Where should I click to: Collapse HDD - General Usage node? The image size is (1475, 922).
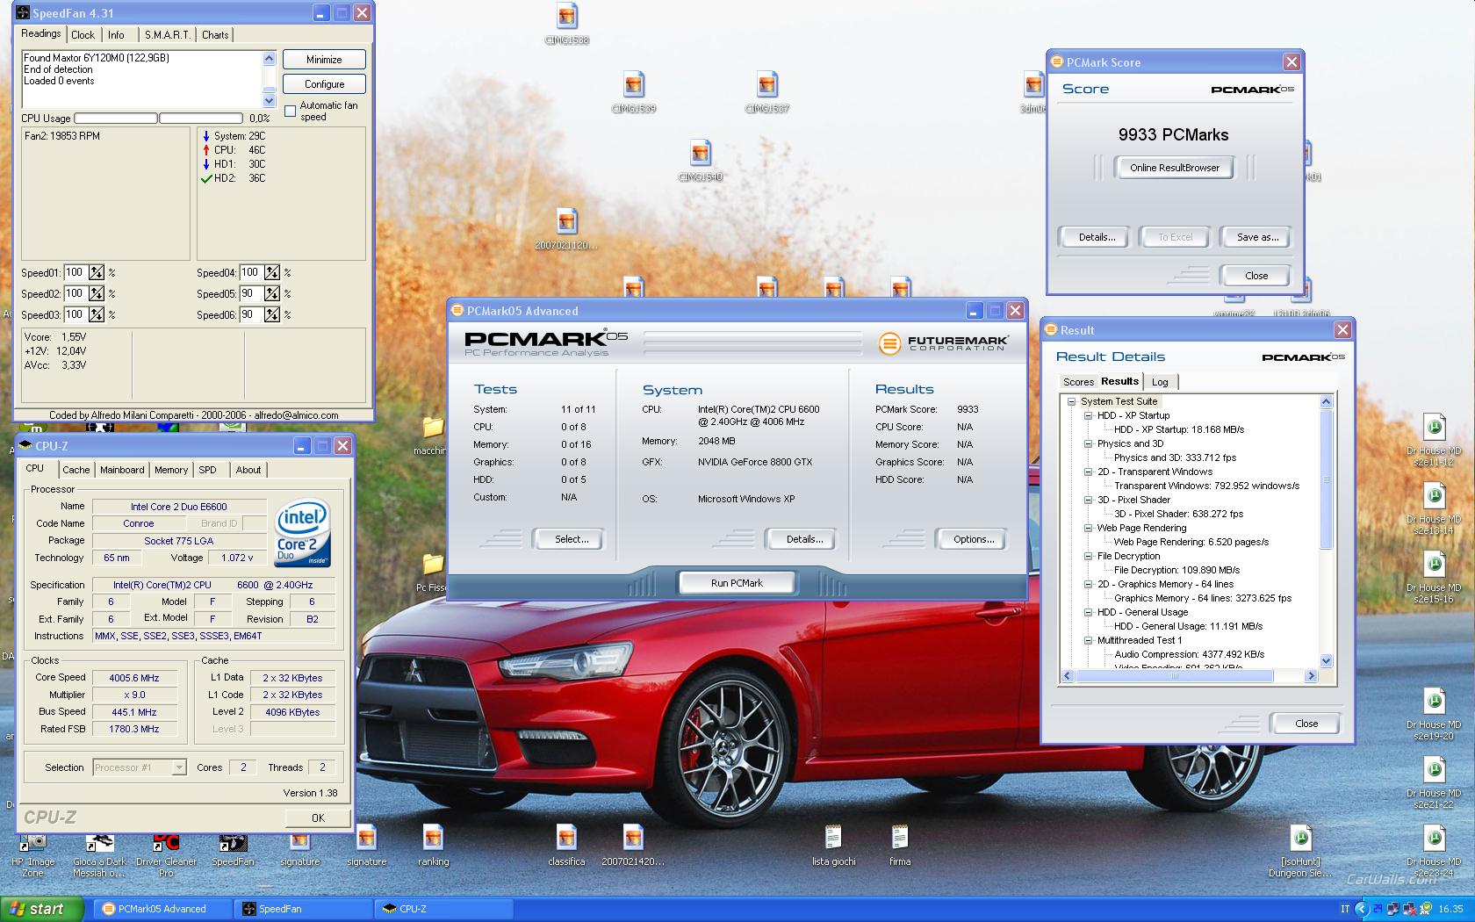click(1089, 612)
